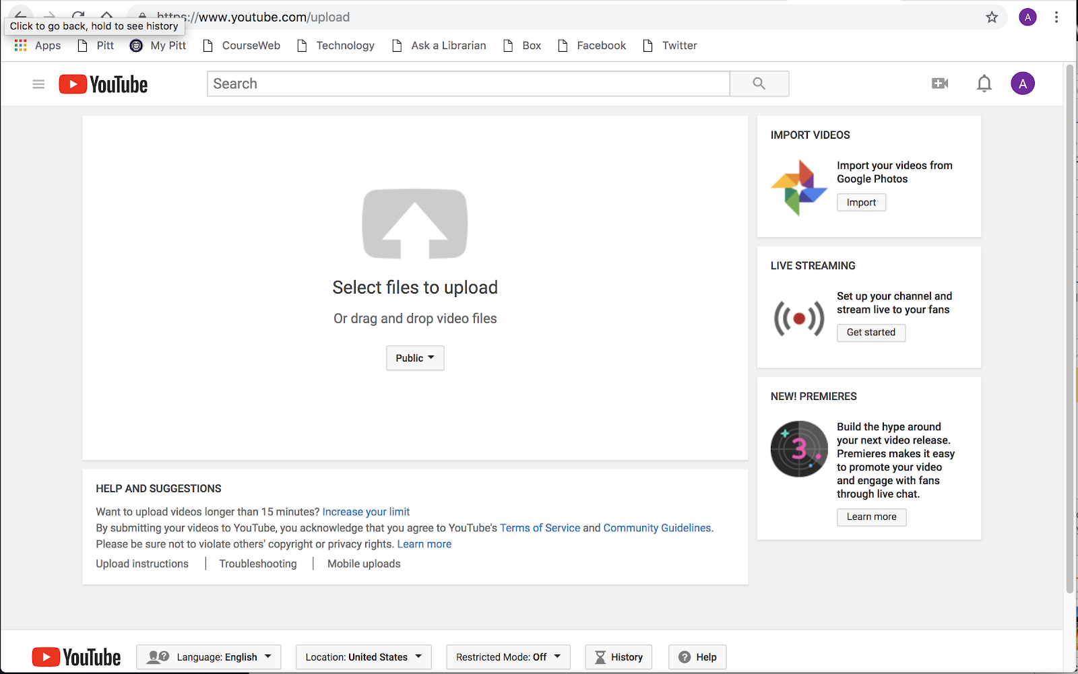
Task: Open the create video camera icon
Action: point(940,83)
